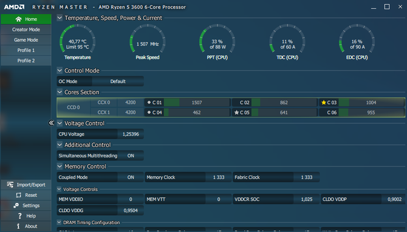Toggle the OC Mode Default setting
The height and width of the screenshot is (232, 407).
coord(118,81)
